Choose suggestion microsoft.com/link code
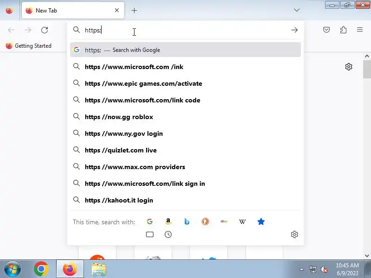Image resolution: width=371 pixels, height=278 pixels. (185, 100)
